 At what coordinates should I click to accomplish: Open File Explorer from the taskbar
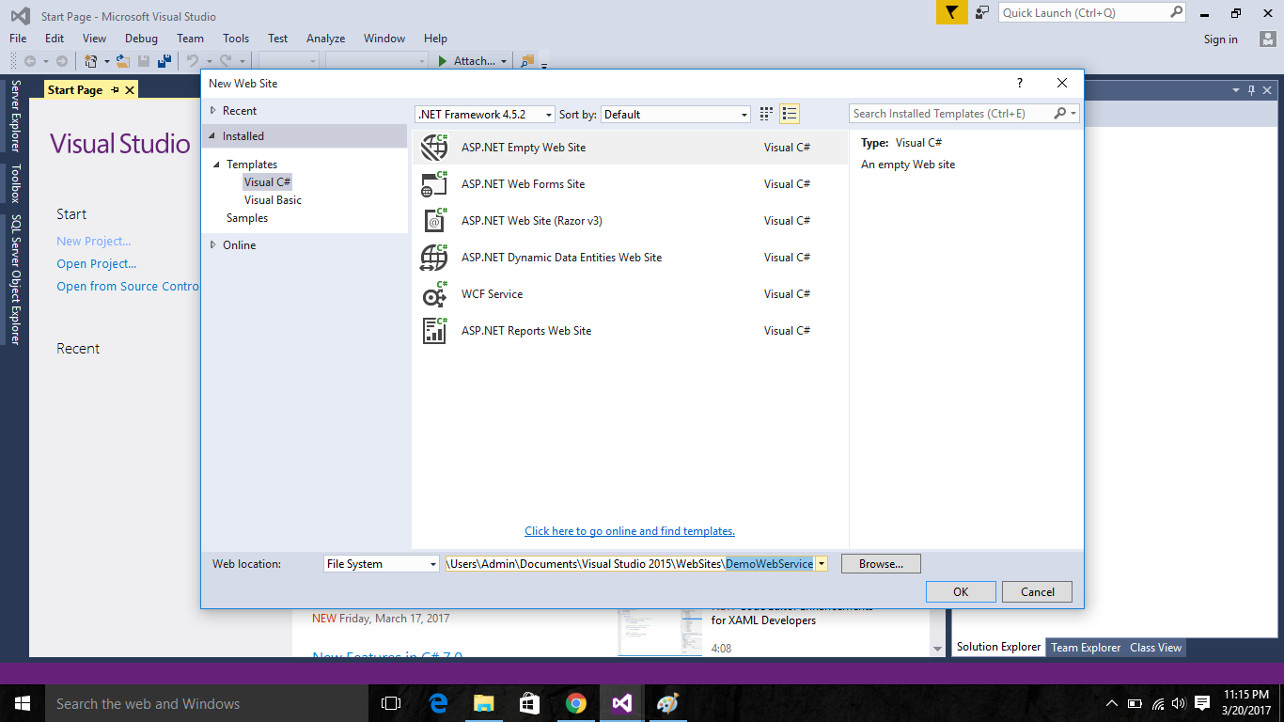point(483,703)
